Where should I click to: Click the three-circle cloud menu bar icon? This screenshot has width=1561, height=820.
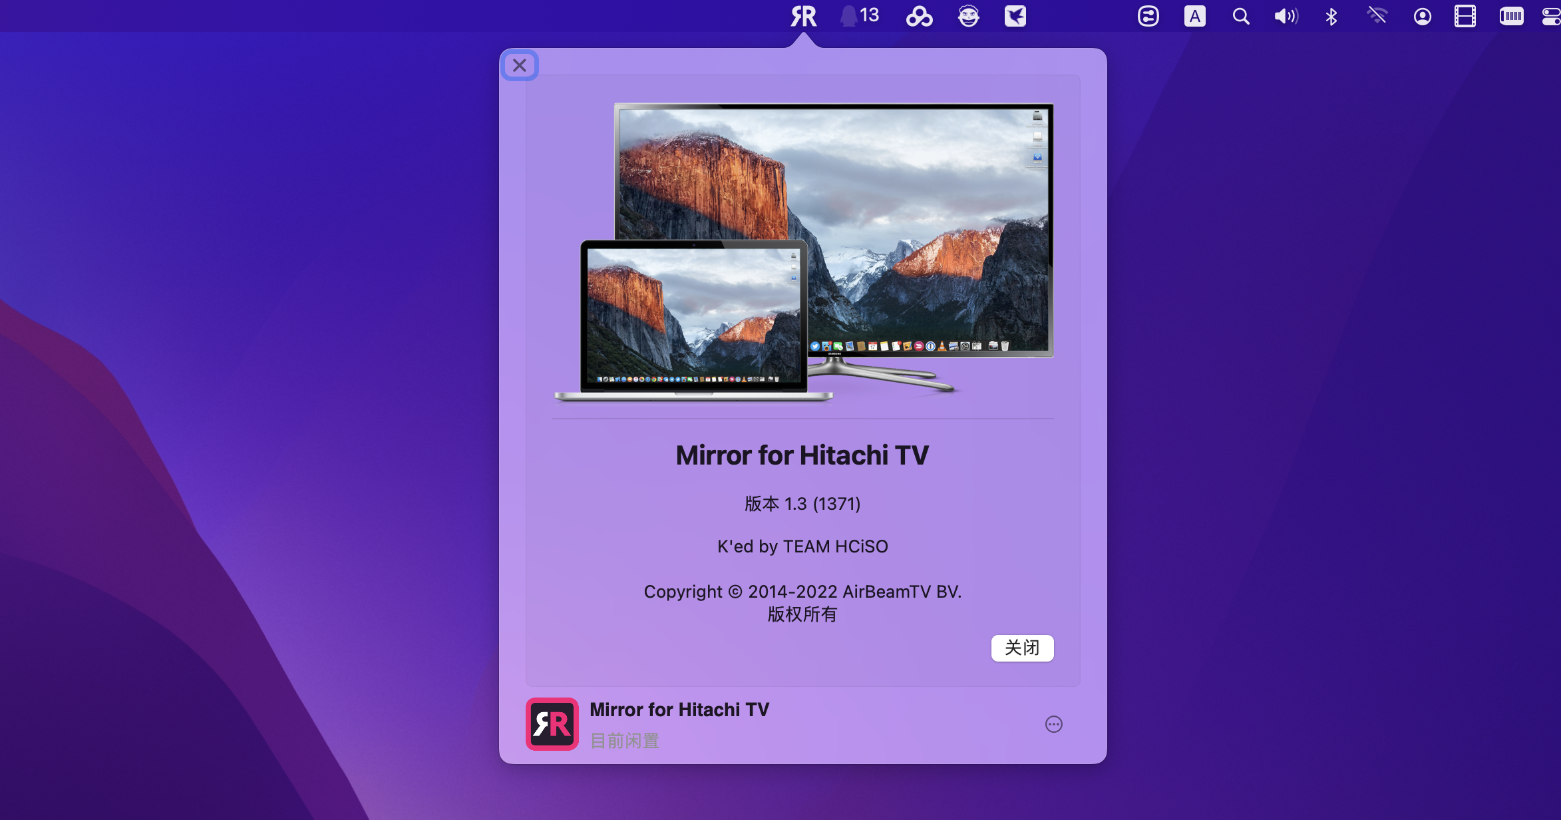click(919, 16)
